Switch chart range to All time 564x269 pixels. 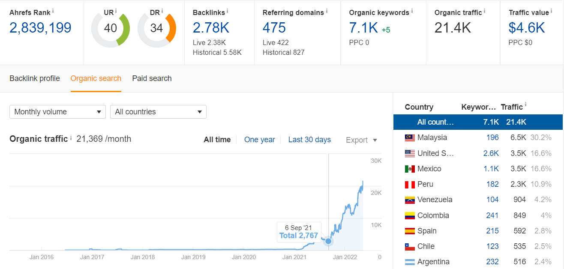[x=217, y=140]
